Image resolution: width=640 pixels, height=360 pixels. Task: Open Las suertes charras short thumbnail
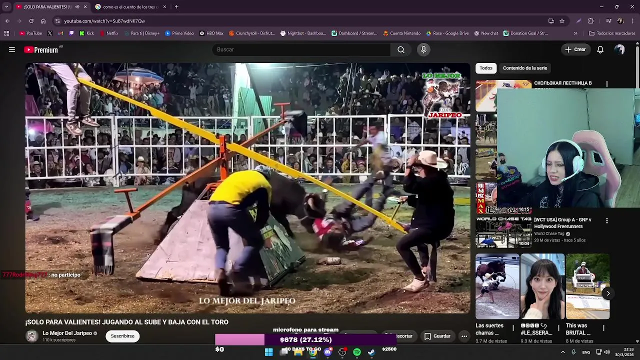click(x=497, y=286)
